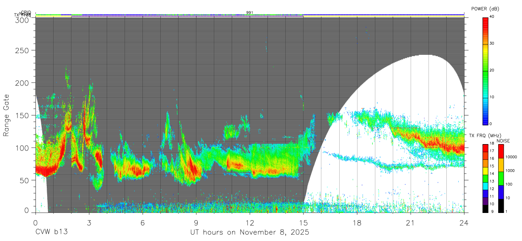
Task: Click the x-axis hour label 18
Action: [357, 222]
